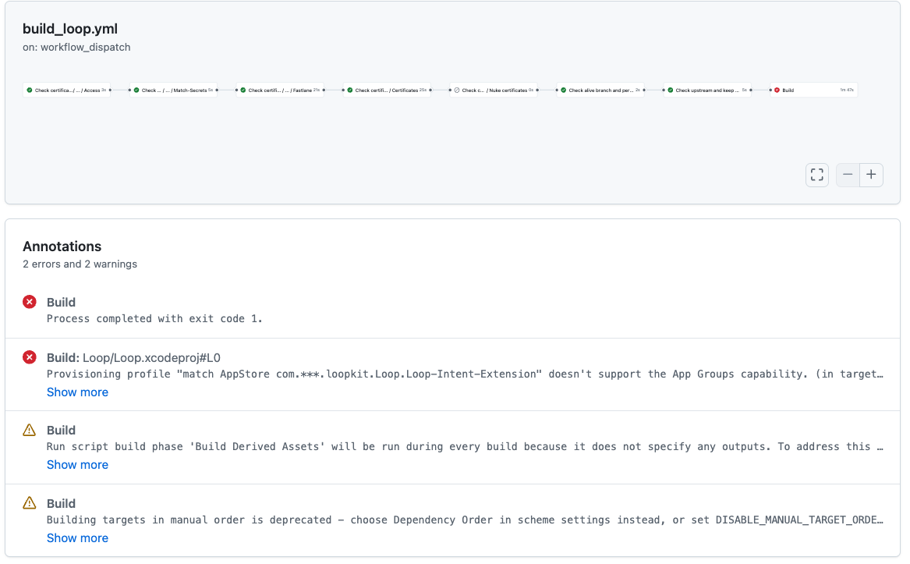
Task: Click warning icon for manual order deprecation
Action: 30,503
